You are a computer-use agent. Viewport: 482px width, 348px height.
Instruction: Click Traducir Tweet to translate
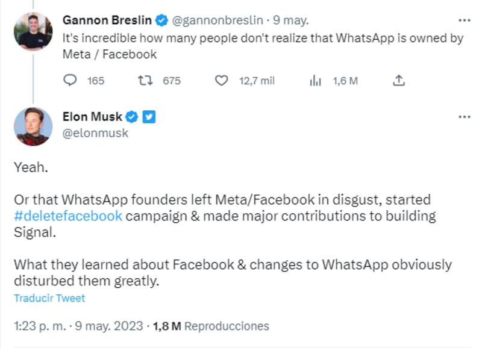(x=49, y=298)
